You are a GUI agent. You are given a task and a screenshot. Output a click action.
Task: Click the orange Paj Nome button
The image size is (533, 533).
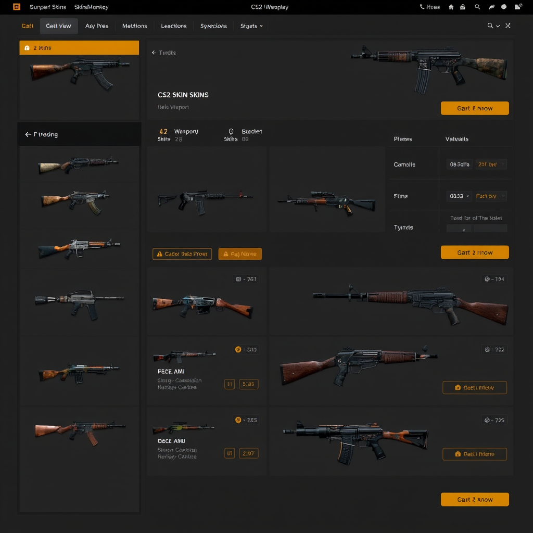tap(239, 254)
